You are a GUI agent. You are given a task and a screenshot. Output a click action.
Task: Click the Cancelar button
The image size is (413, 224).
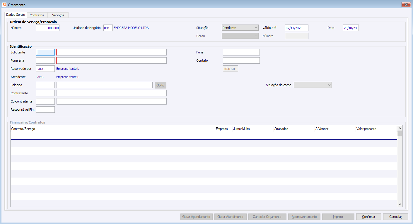[x=396, y=217]
